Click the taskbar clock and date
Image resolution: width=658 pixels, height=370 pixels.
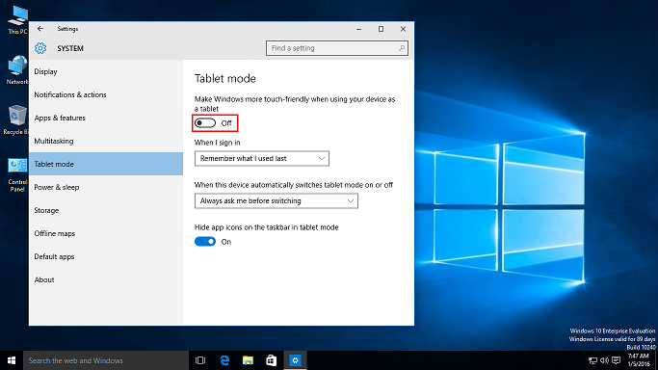(639, 360)
